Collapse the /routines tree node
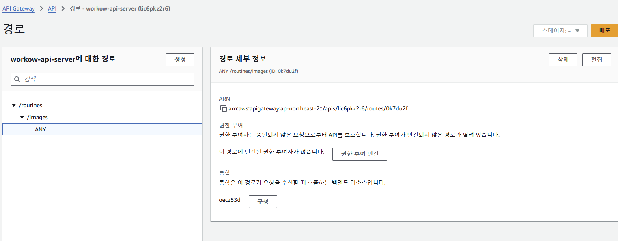 tap(14, 105)
